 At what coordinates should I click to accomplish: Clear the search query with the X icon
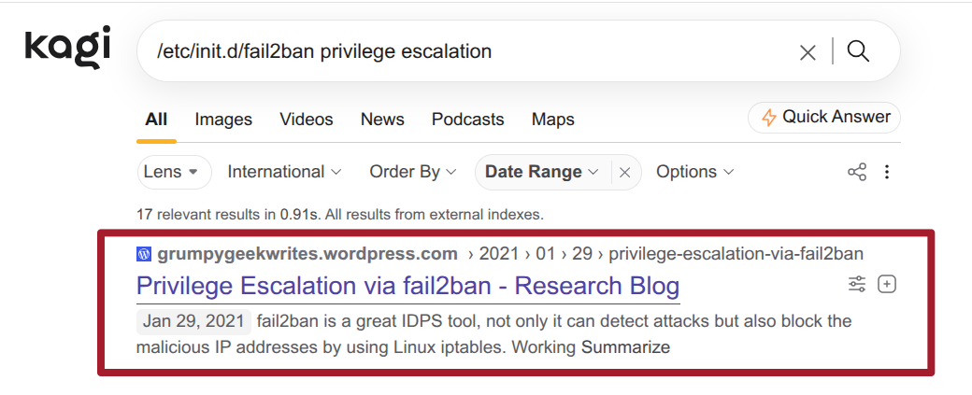point(808,52)
